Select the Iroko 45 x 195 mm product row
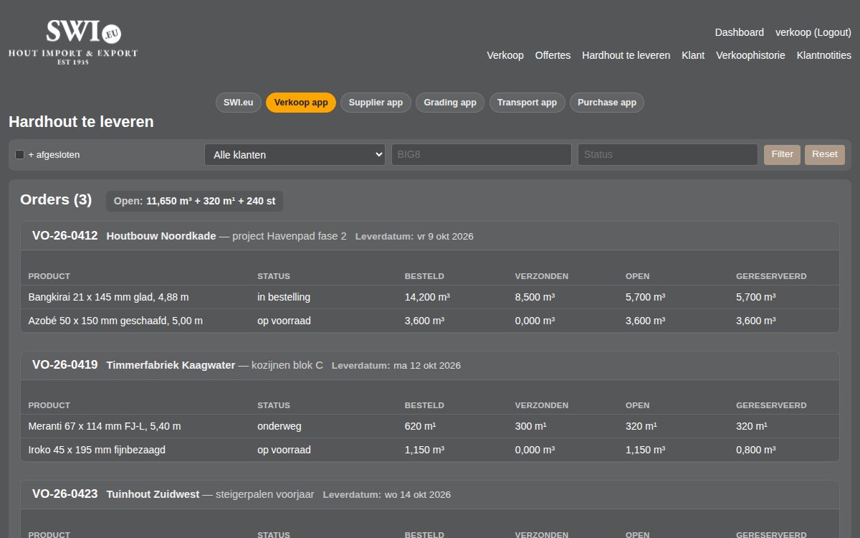This screenshot has width=860, height=538. tap(430, 450)
